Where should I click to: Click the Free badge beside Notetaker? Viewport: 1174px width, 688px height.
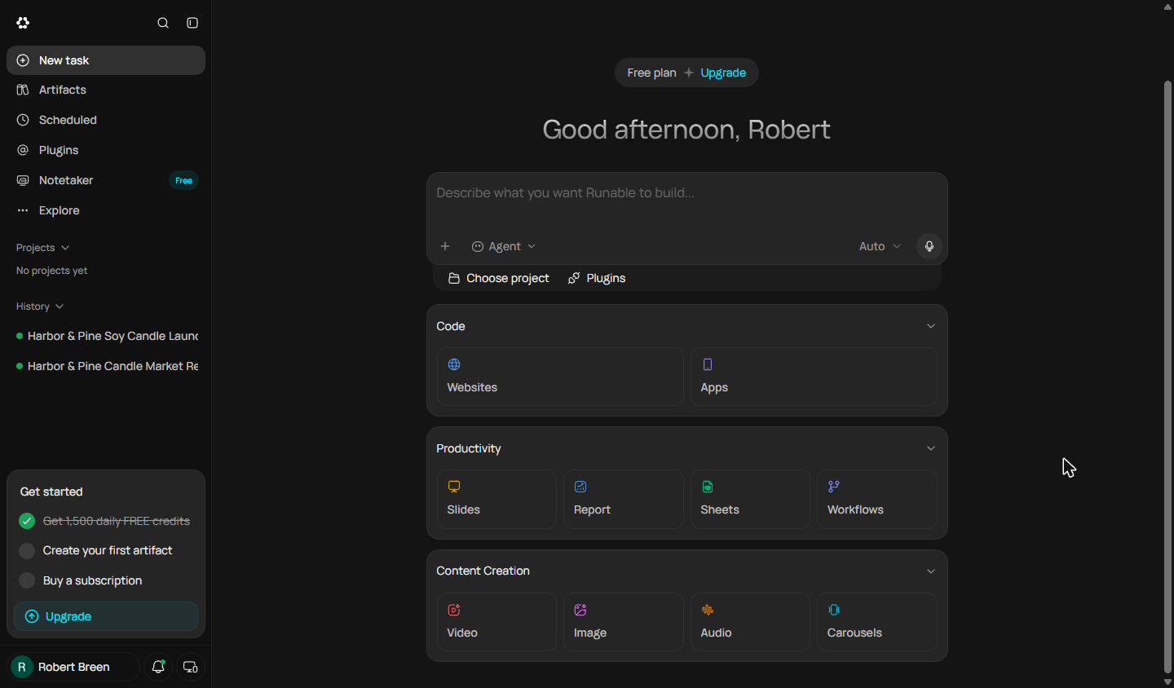coord(183,180)
